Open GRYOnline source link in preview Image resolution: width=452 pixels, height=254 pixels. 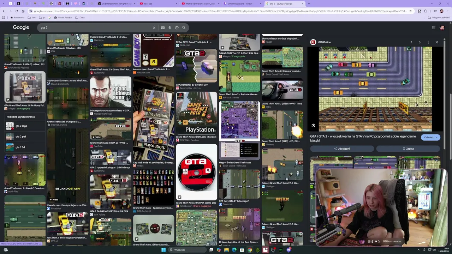(321, 42)
